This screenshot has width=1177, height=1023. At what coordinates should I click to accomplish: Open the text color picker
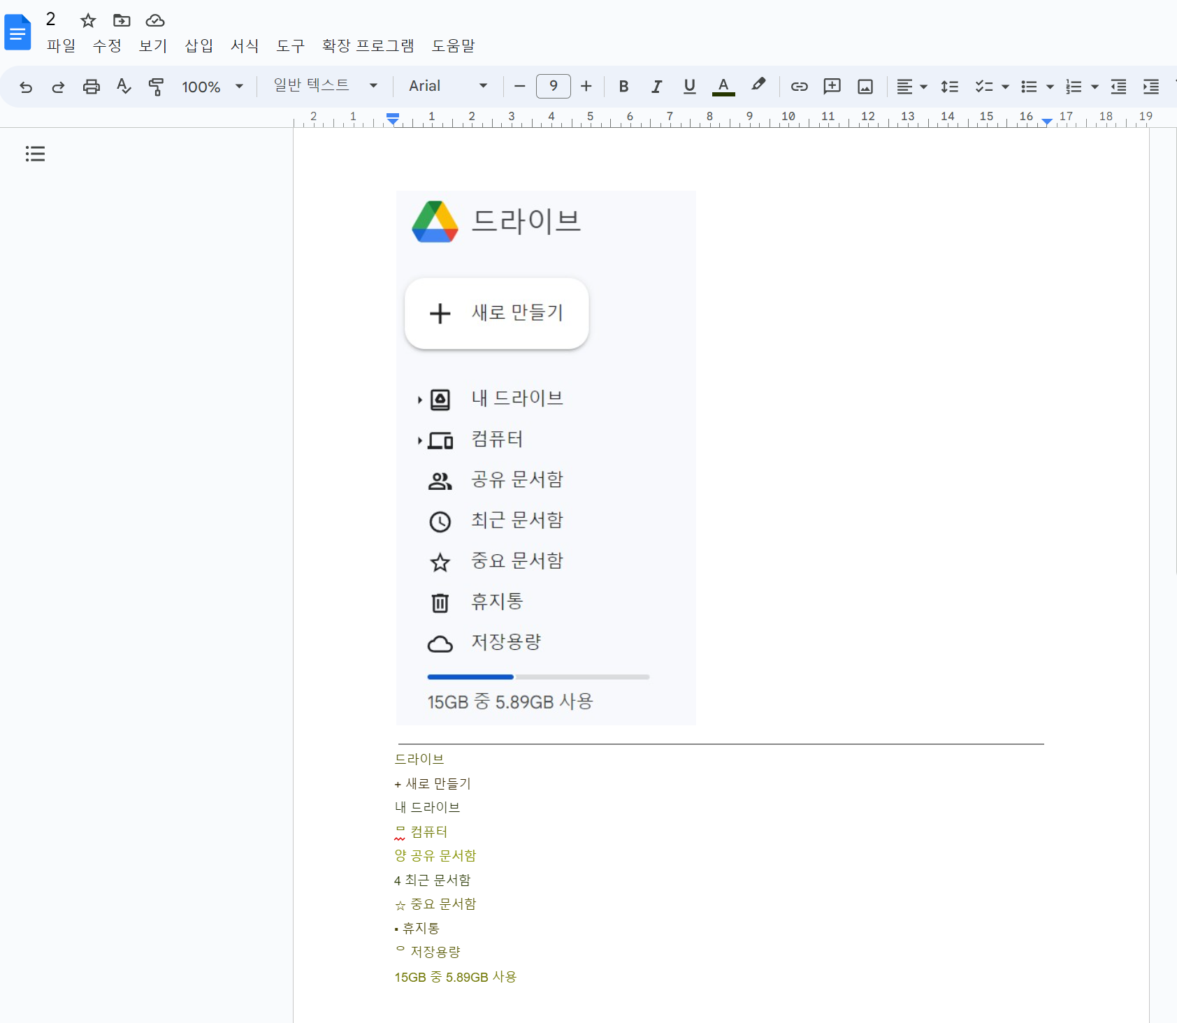(722, 86)
